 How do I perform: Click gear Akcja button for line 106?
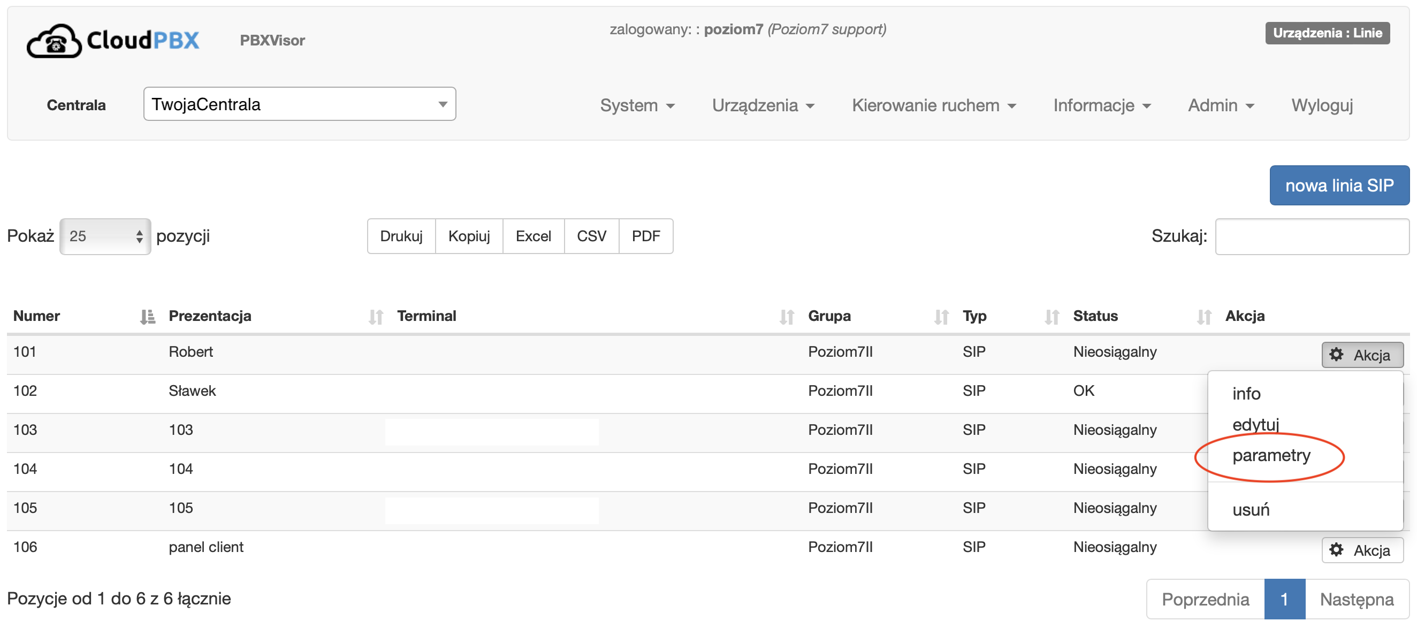[x=1361, y=550]
